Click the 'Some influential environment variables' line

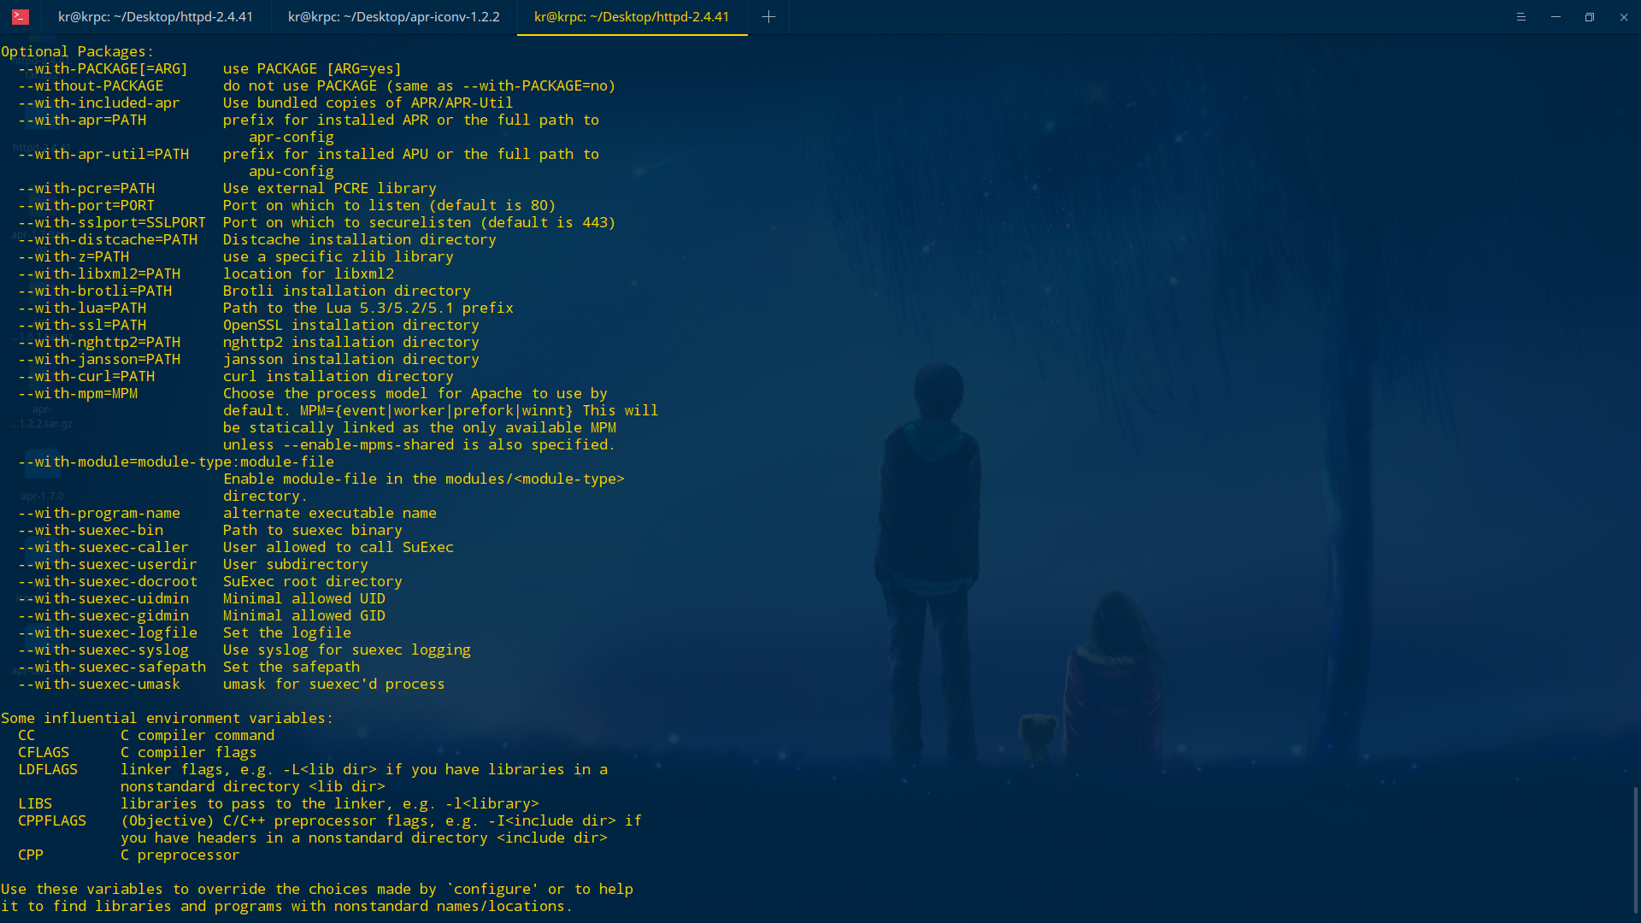[x=167, y=718]
